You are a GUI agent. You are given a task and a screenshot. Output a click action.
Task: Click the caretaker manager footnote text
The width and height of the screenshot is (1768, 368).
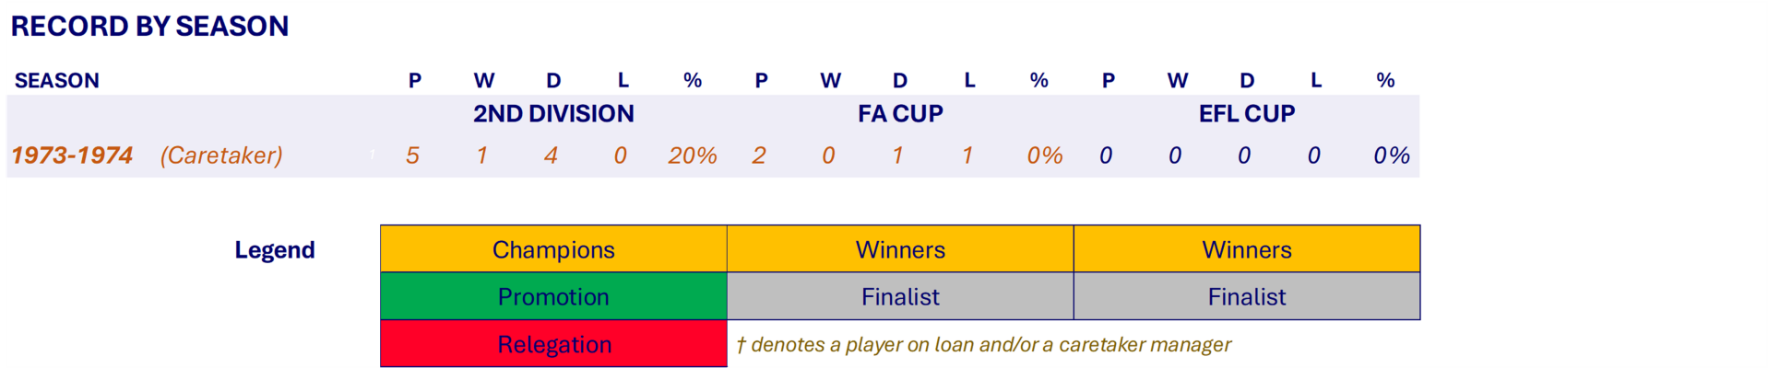pyautogui.click(x=983, y=345)
